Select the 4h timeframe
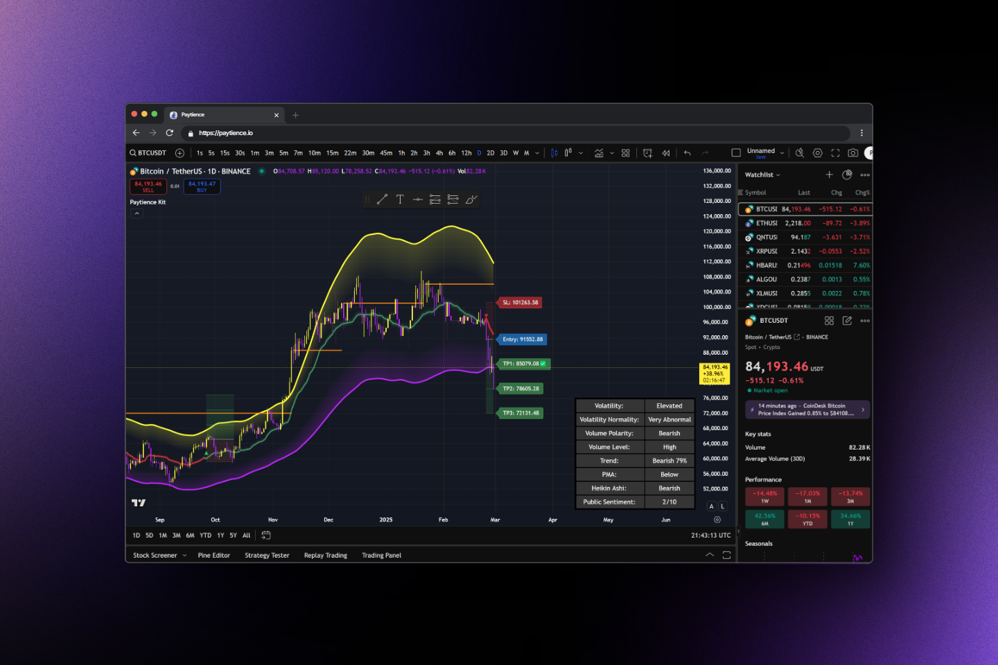This screenshot has width=998, height=665. point(439,153)
